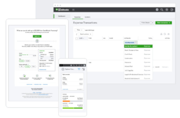
Task: Click the right money icon on tablet
Action: pyautogui.click(x=50, y=76)
